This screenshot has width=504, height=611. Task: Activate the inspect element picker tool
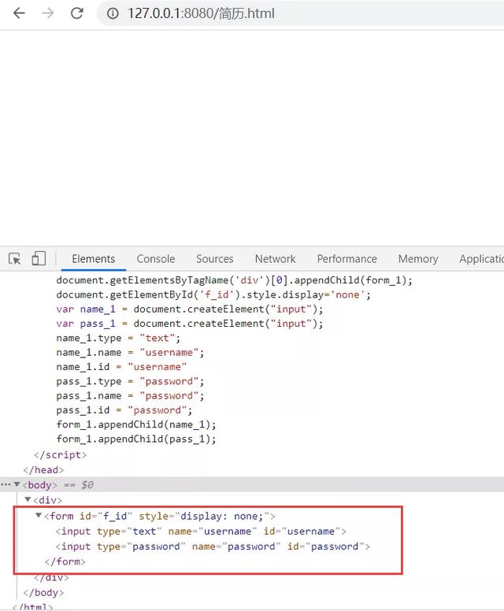point(15,259)
